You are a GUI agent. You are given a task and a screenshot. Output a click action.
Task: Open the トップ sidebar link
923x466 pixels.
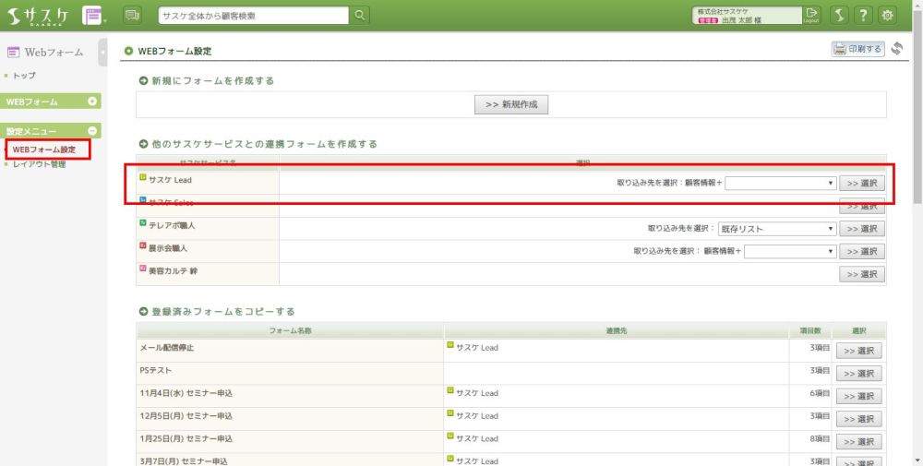click(24, 76)
